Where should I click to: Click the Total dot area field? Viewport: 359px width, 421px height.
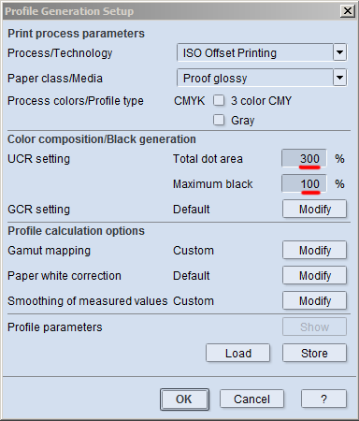(304, 158)
